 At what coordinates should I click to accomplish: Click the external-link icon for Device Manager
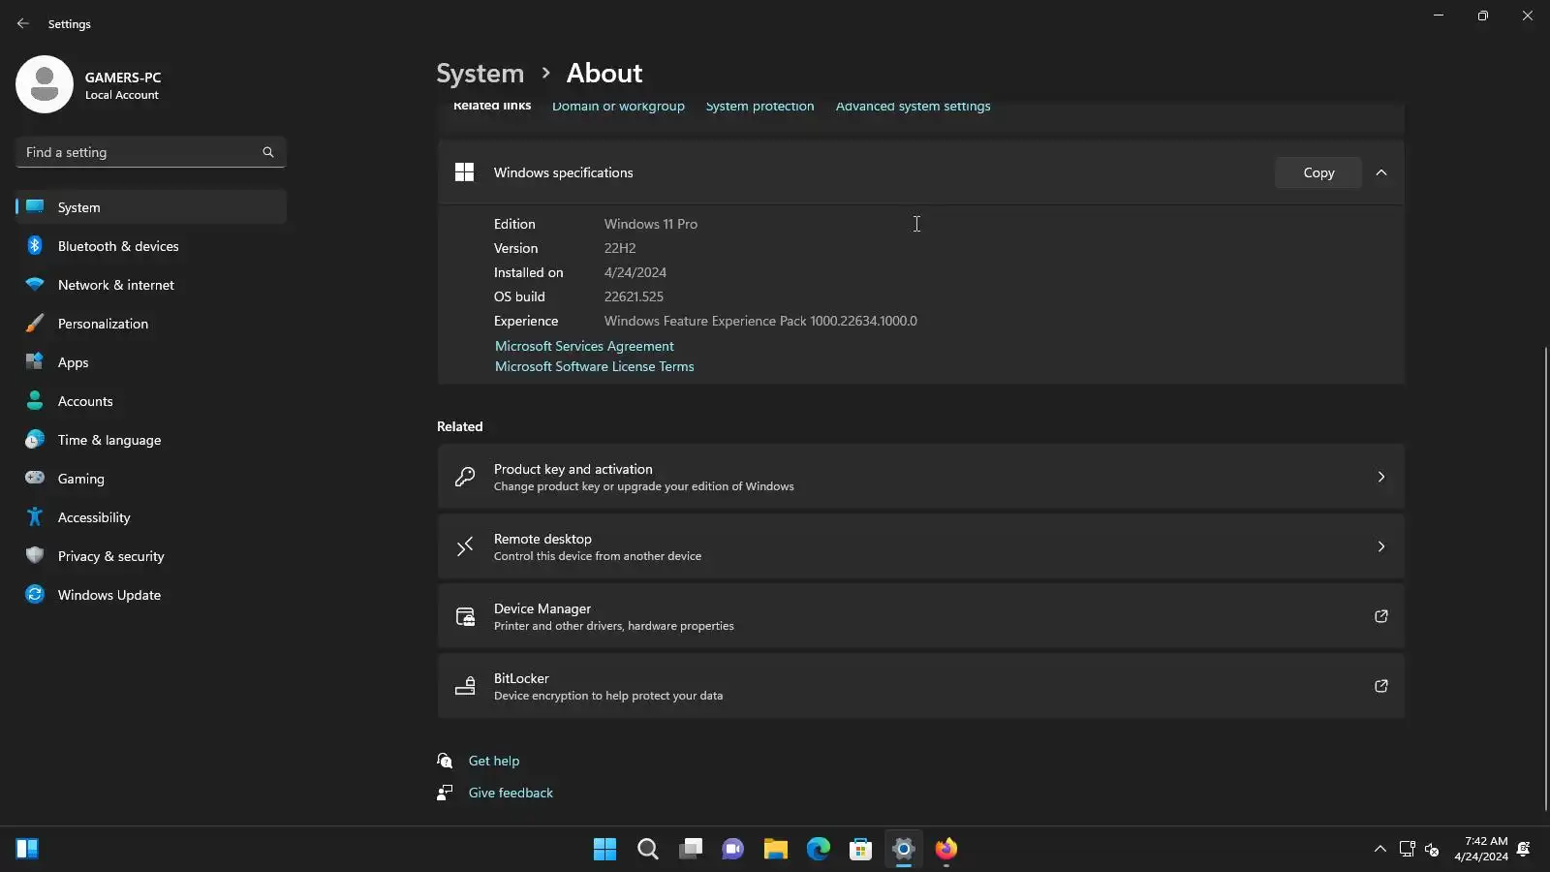pos(1381,616)
